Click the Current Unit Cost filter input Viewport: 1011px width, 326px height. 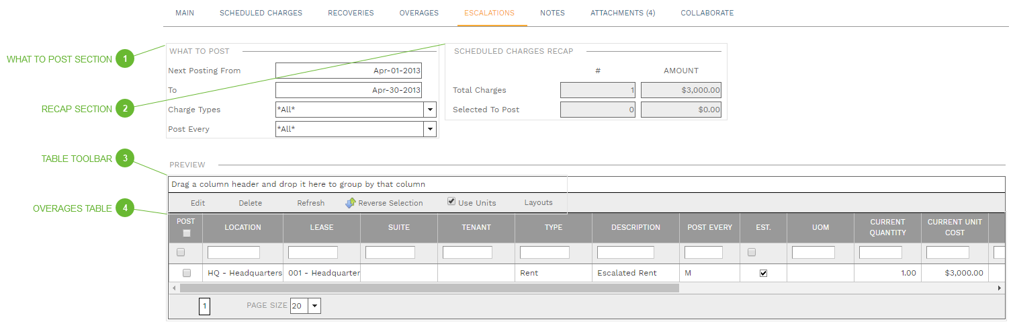(948, 253)
